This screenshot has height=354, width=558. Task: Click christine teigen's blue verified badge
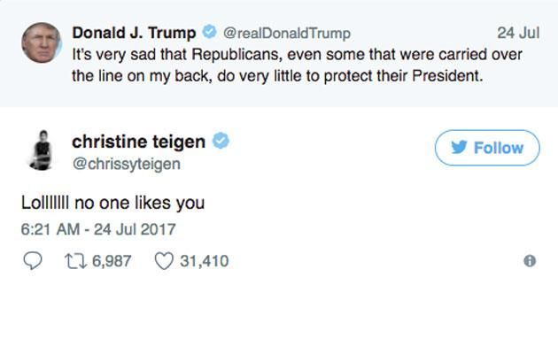[221, 142]
